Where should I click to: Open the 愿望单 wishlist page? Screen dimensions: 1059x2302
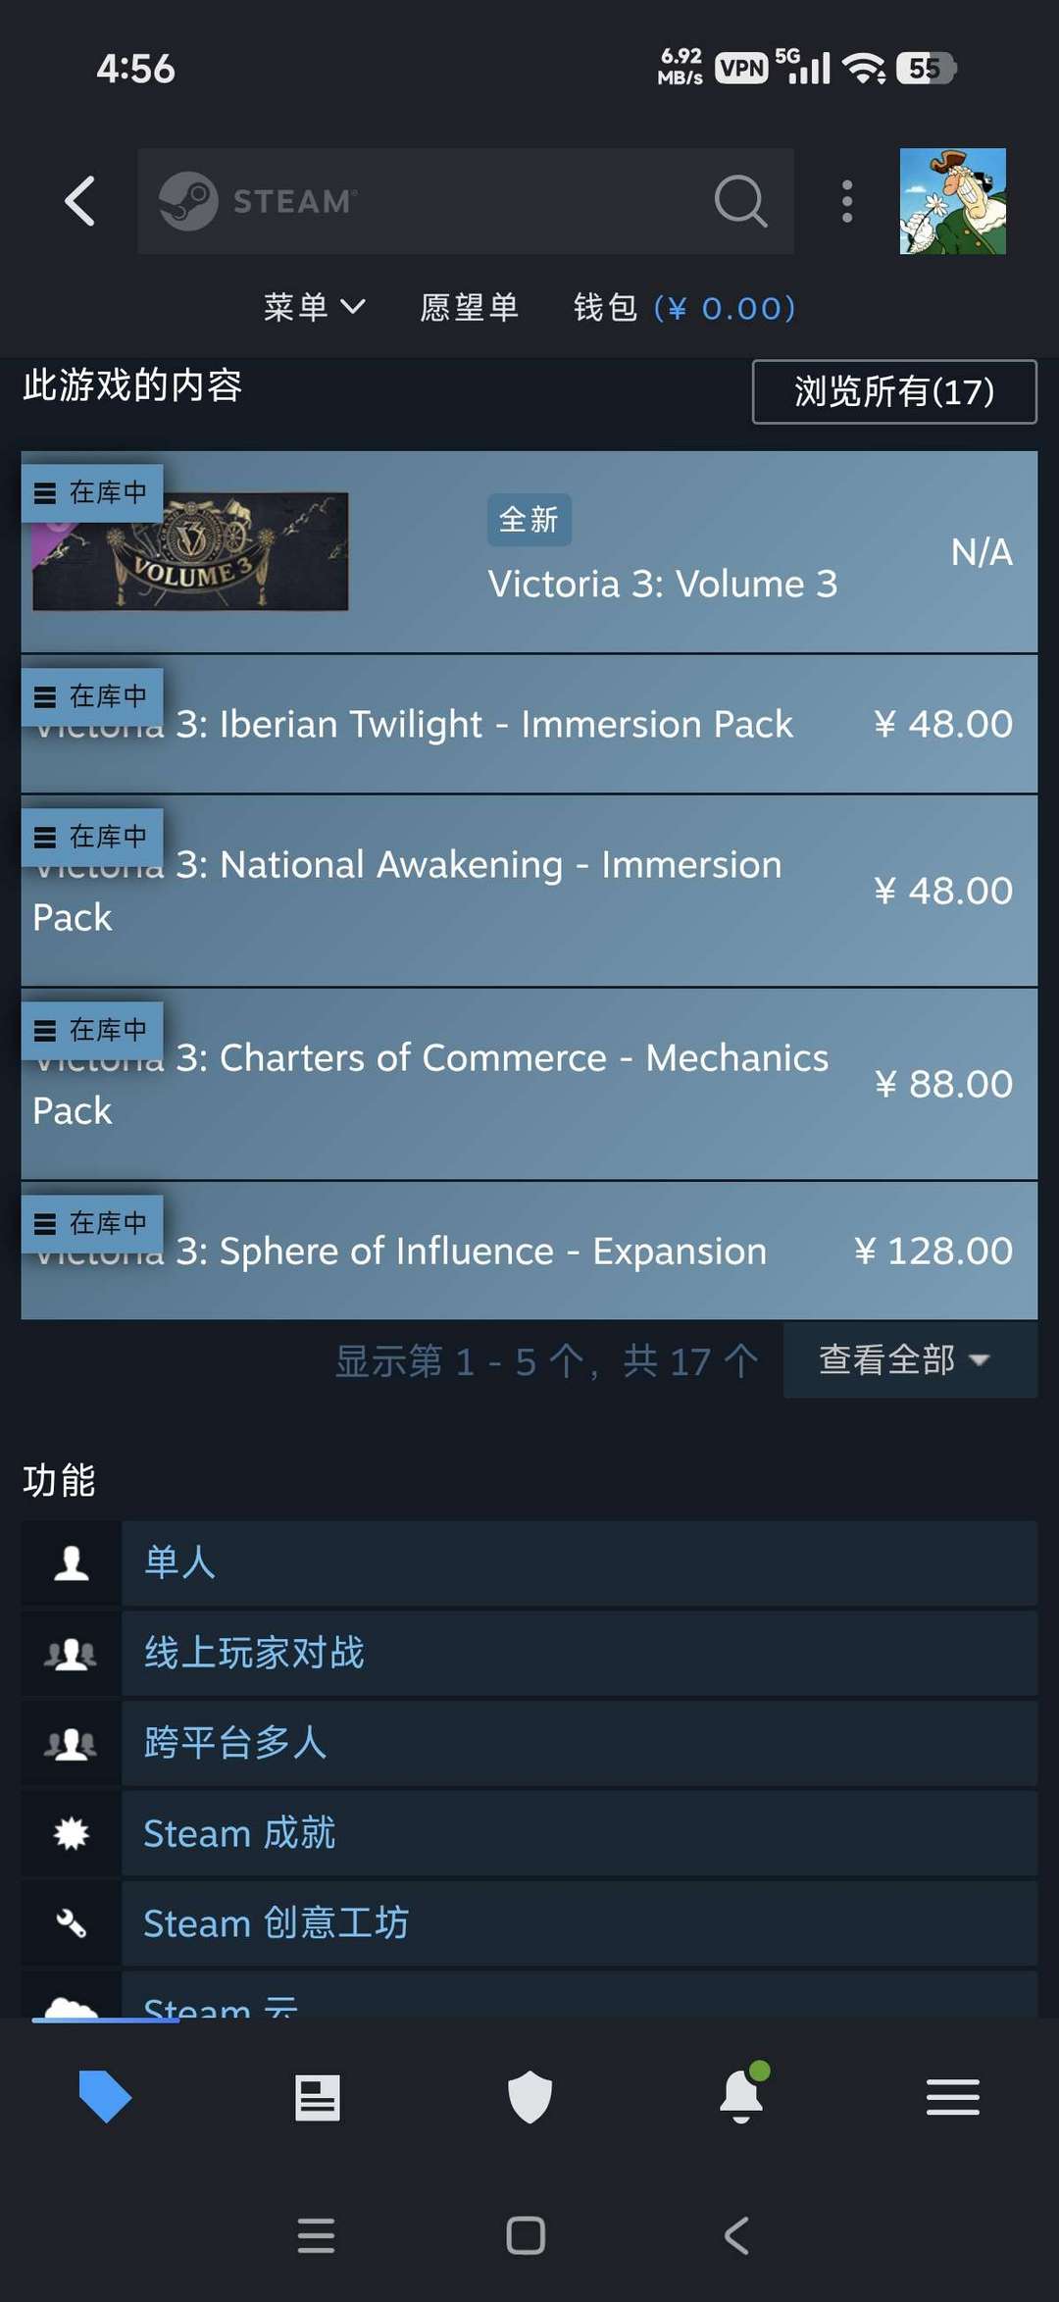point(469,308)
